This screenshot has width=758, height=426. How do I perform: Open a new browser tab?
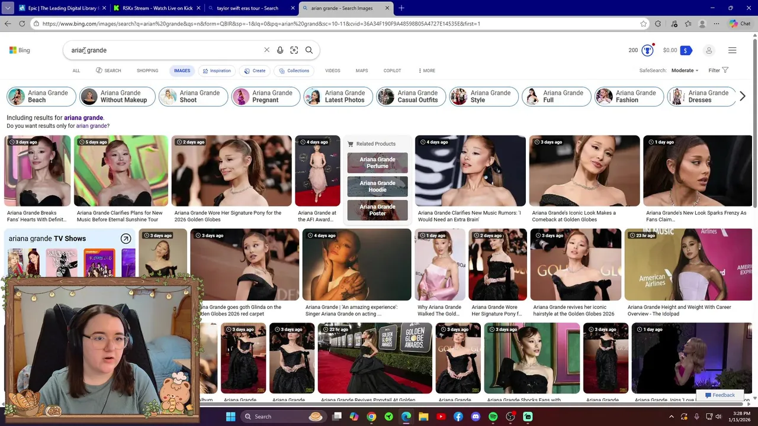point(402,8)
